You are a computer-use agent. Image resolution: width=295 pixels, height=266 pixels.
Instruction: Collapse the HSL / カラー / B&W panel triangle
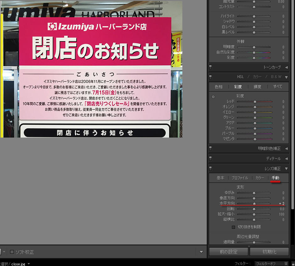pyautogui.click(x=286, y=77)
